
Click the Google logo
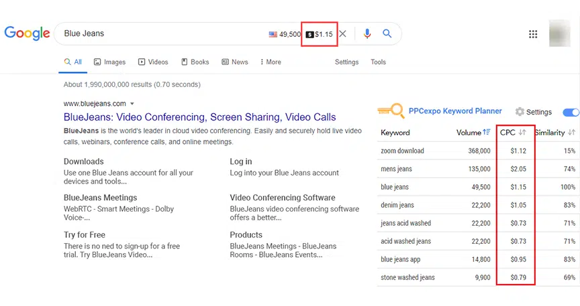(27, 33)
